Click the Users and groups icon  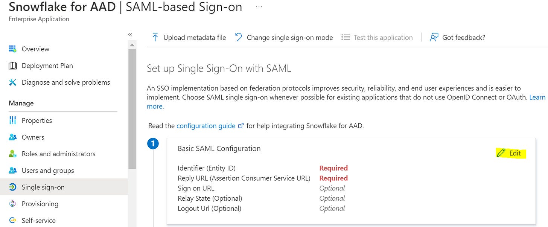coord(13,171)
